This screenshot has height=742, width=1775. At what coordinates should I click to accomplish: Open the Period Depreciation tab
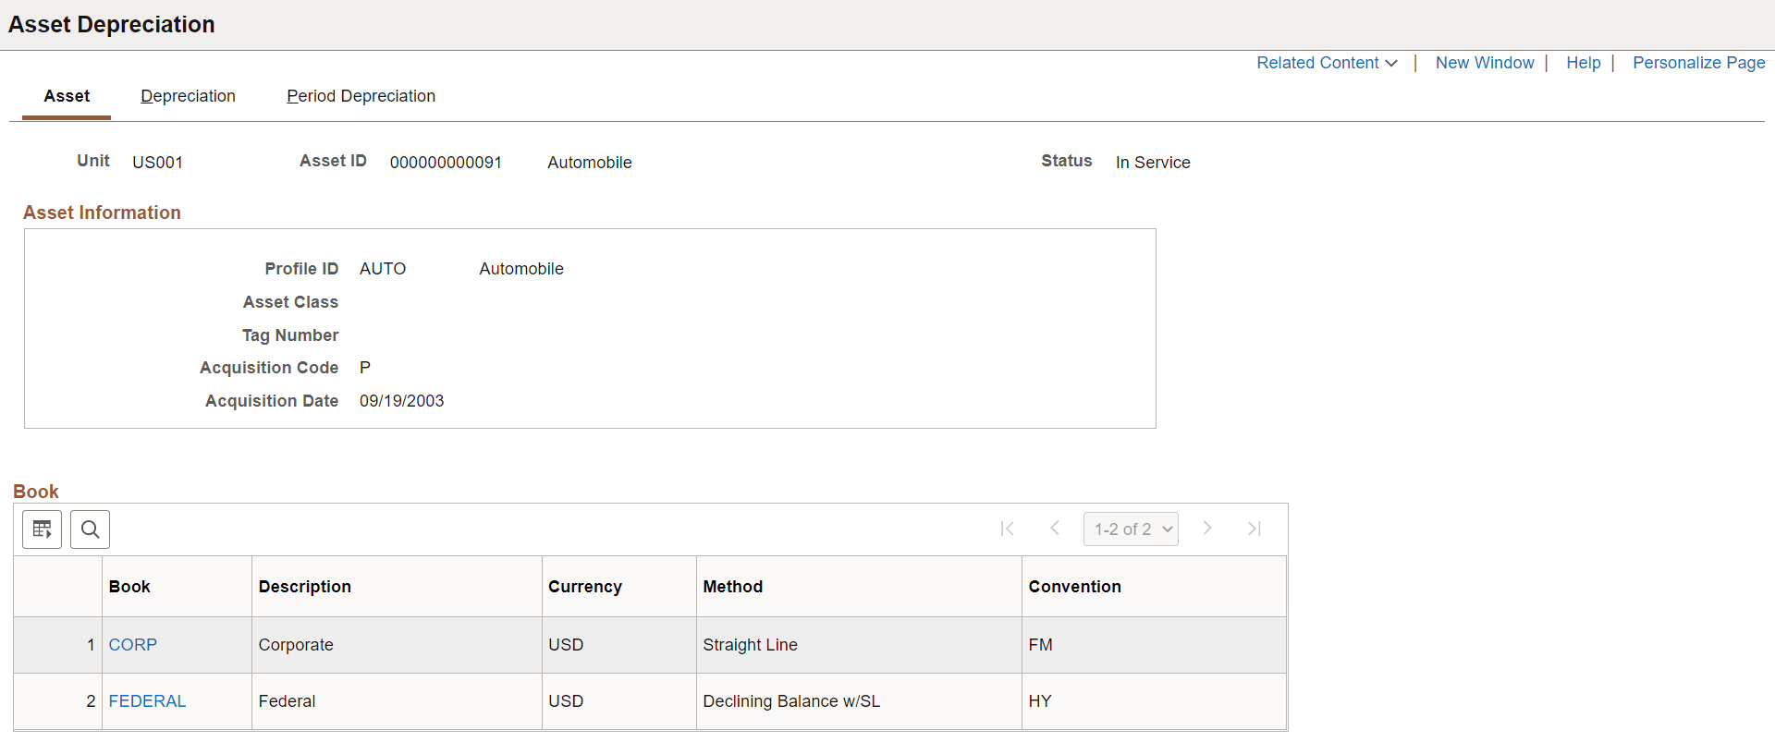pyautogui.click(x=361, y=96)
